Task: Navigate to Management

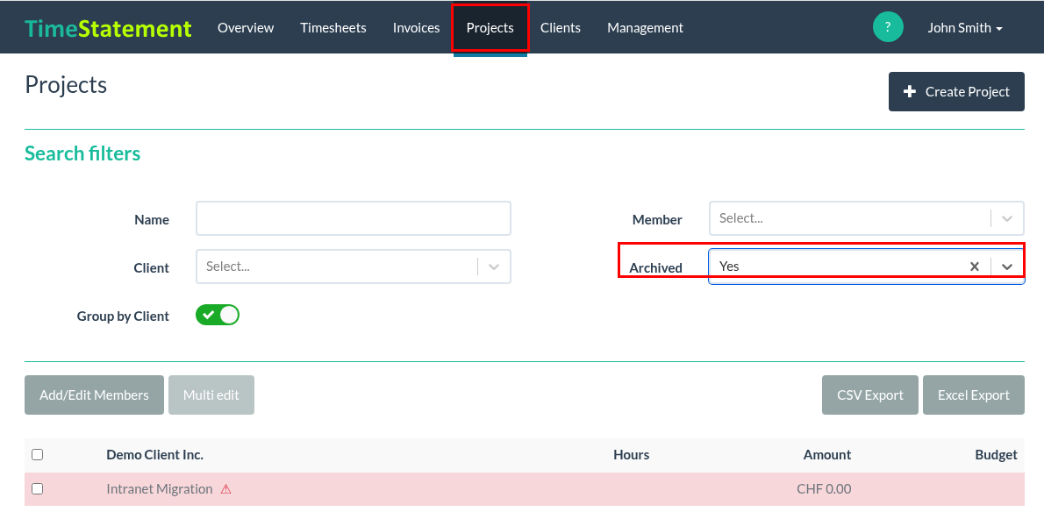Action: click(645, 28)
